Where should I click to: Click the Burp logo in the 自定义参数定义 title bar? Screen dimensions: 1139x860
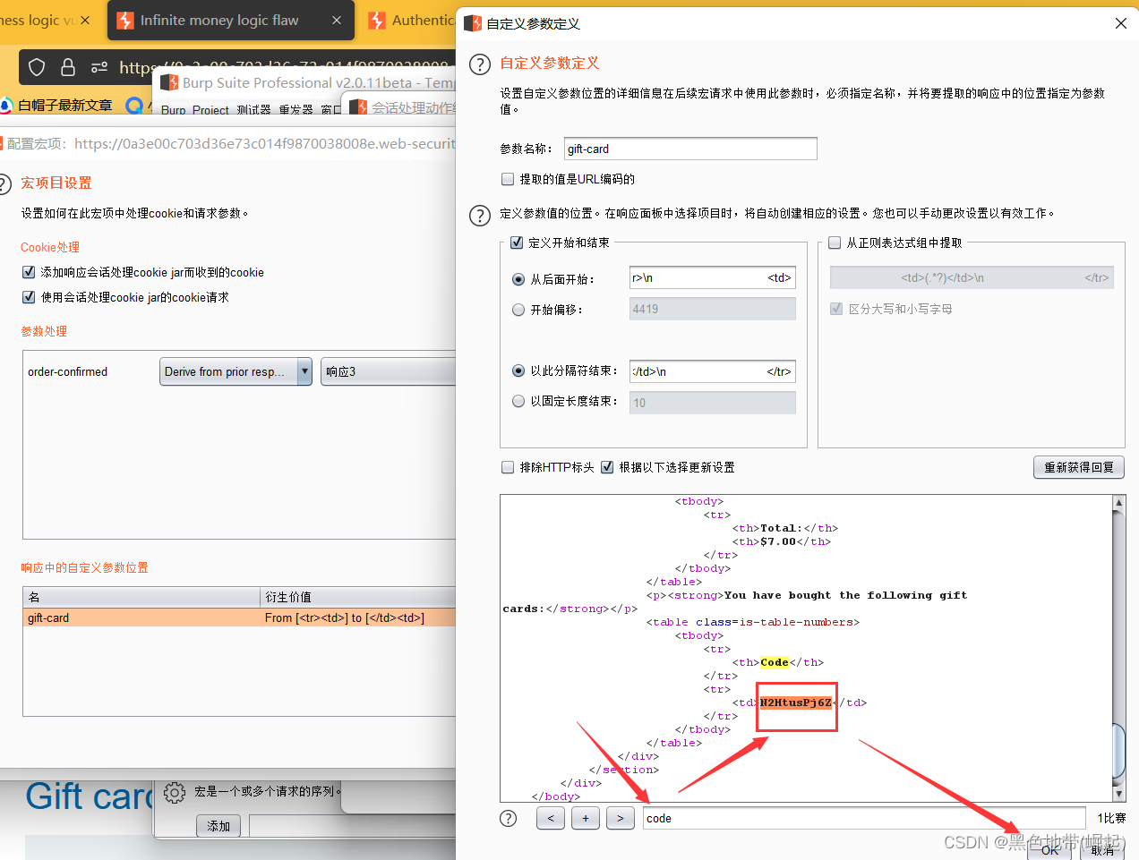(x=473, y=23)
